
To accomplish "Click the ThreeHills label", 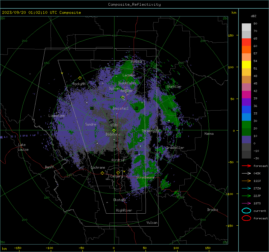I will coord(150,131).
